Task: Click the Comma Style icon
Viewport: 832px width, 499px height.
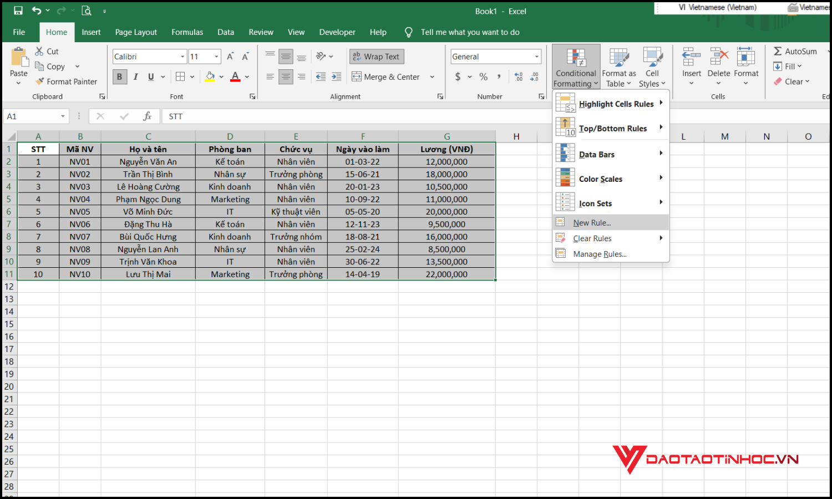Action: point(499,77)
